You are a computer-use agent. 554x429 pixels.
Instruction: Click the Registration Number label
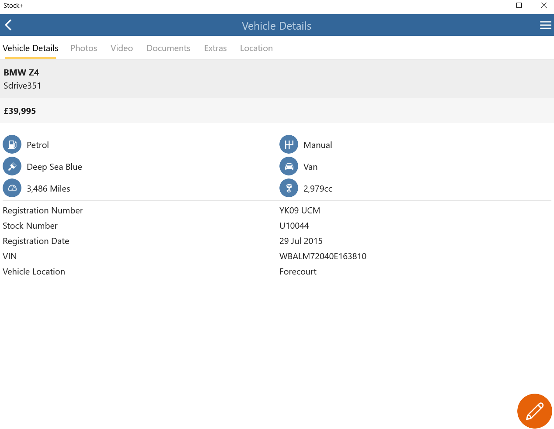(x=43, y=210)
